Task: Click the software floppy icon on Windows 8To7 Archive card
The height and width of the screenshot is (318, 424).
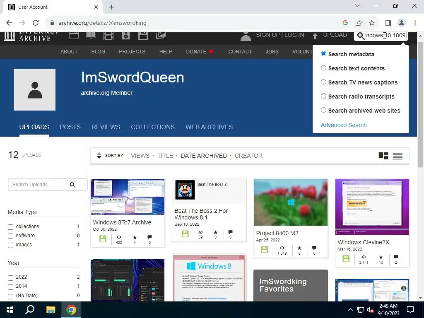Action: click(x=103, y=239)
